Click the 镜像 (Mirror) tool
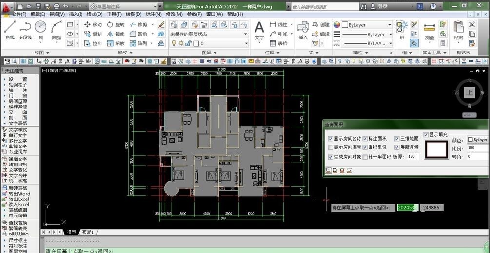This screenshot has height=253, width=490. (115, 34)
